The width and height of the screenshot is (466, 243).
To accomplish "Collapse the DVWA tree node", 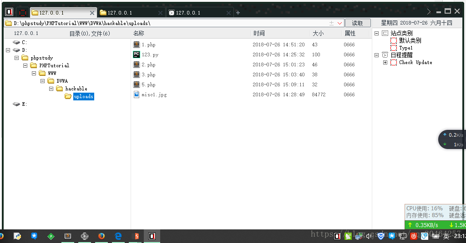I will [42, 81].
